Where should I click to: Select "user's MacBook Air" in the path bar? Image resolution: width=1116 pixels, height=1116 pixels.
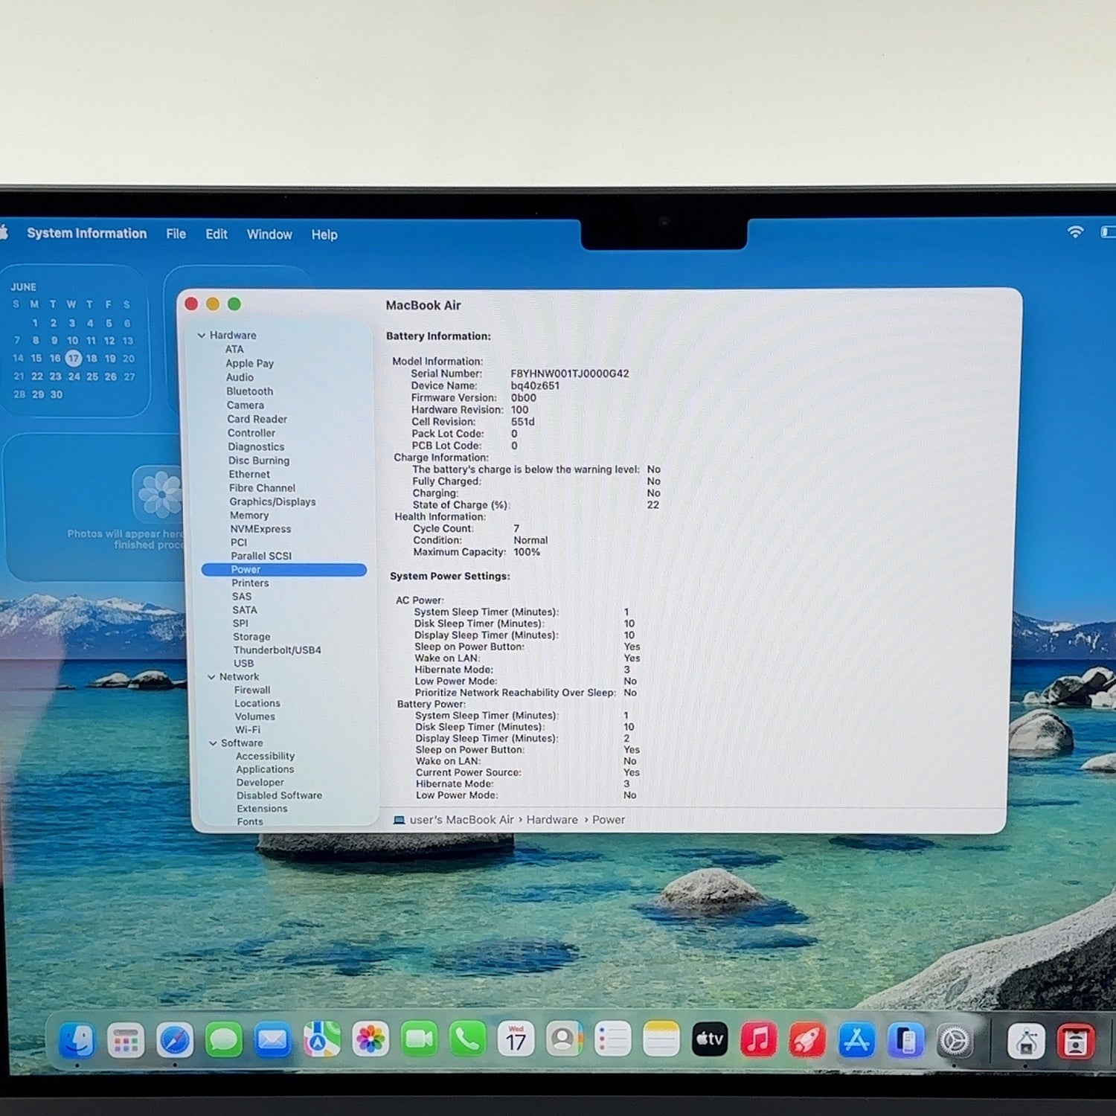461,820
